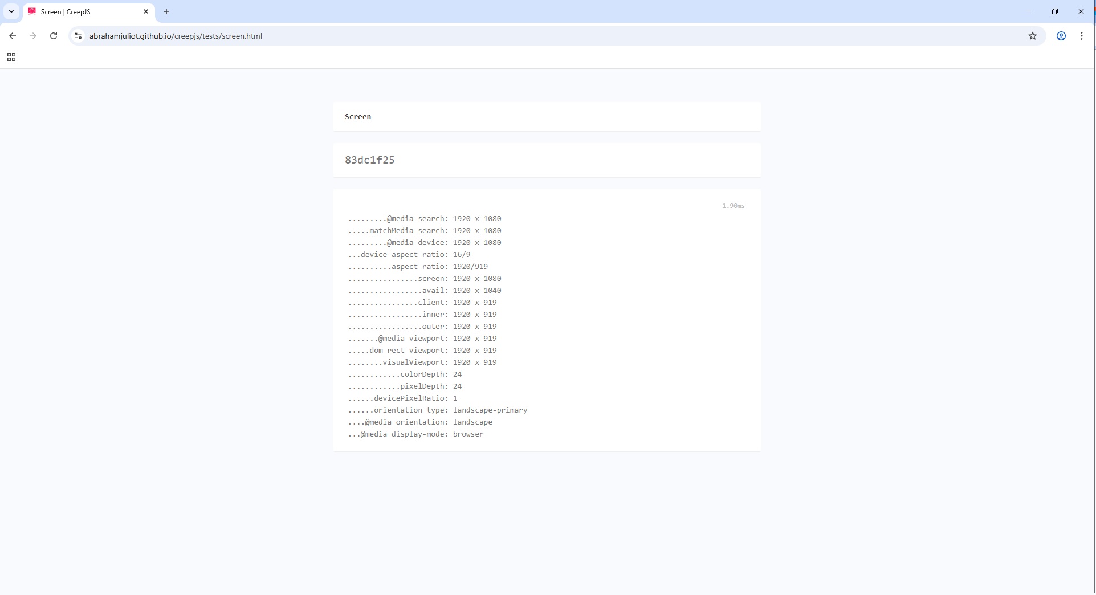Click the Screen heading text

(x=358, y=117)
